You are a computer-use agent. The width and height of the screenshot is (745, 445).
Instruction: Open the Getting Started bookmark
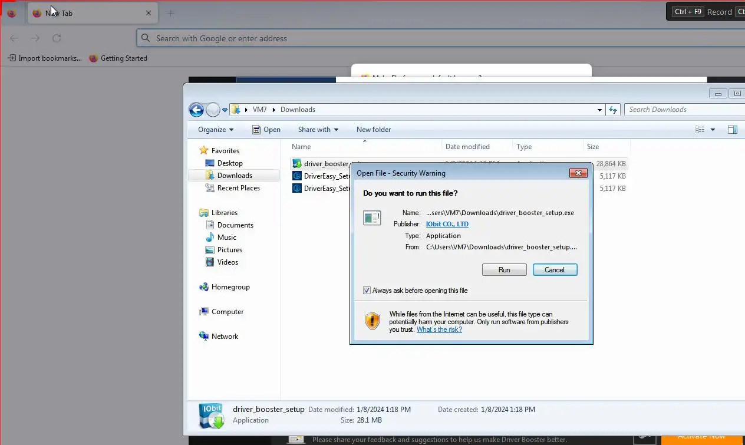pyautogui.click(x=118, y=58)
